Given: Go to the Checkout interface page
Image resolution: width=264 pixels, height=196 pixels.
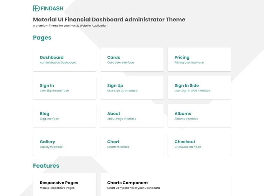Looking at the screenshot, I should [199, 144].
